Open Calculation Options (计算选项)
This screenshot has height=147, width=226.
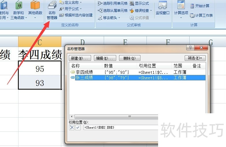[x=181, y=10]
